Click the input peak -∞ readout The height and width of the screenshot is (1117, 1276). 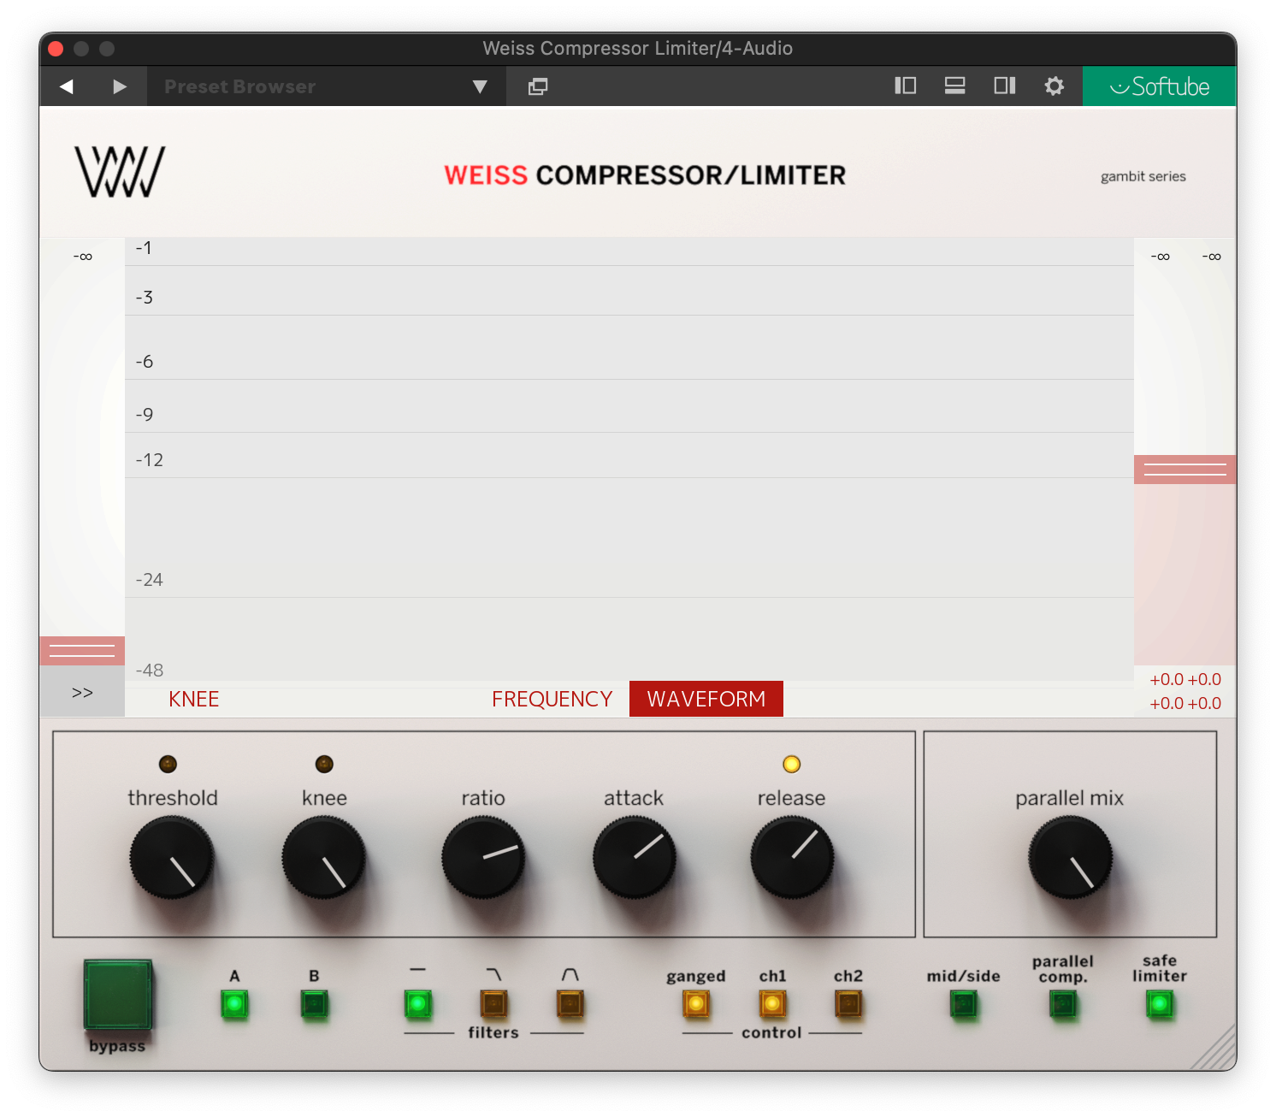83,257
